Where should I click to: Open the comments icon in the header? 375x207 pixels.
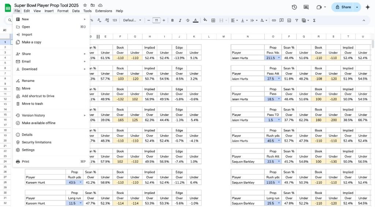point(306,7)
